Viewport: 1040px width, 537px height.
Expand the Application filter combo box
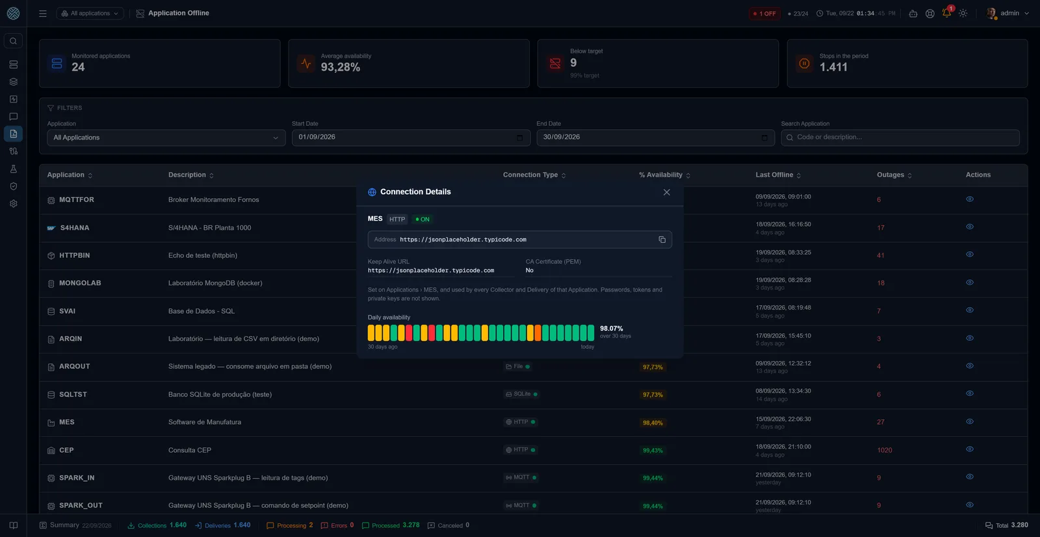tap(166, 138)
